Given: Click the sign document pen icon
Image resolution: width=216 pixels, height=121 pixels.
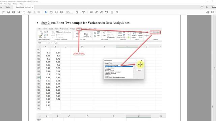Looking at the screenshot, I should 102,12.
